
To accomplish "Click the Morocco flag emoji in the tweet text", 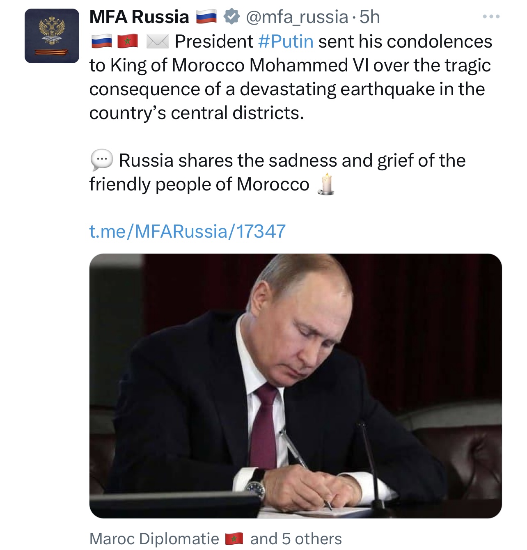I will tap(128, 41).
